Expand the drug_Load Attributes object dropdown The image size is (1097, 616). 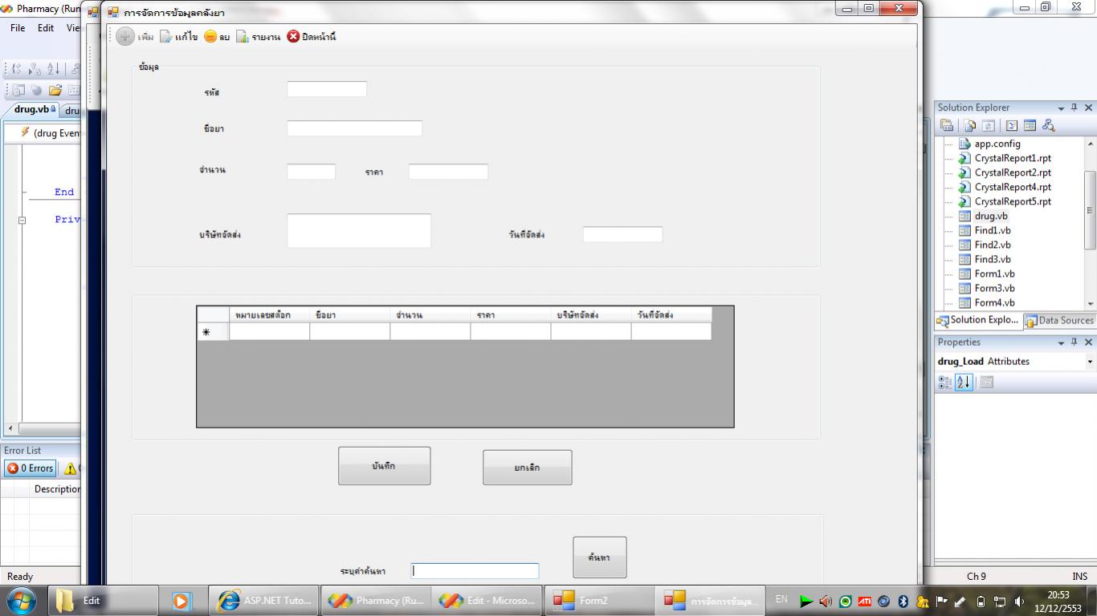click(1090, 362)
